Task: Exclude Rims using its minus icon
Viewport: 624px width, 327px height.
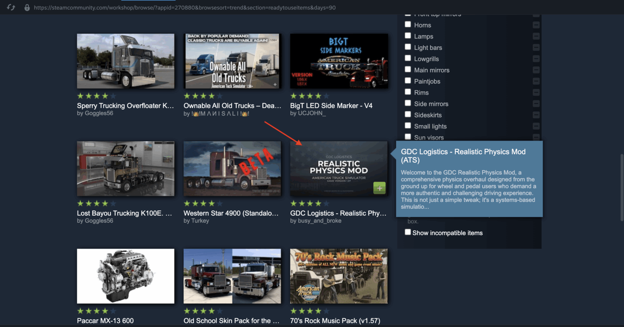Action: (535, 92)
